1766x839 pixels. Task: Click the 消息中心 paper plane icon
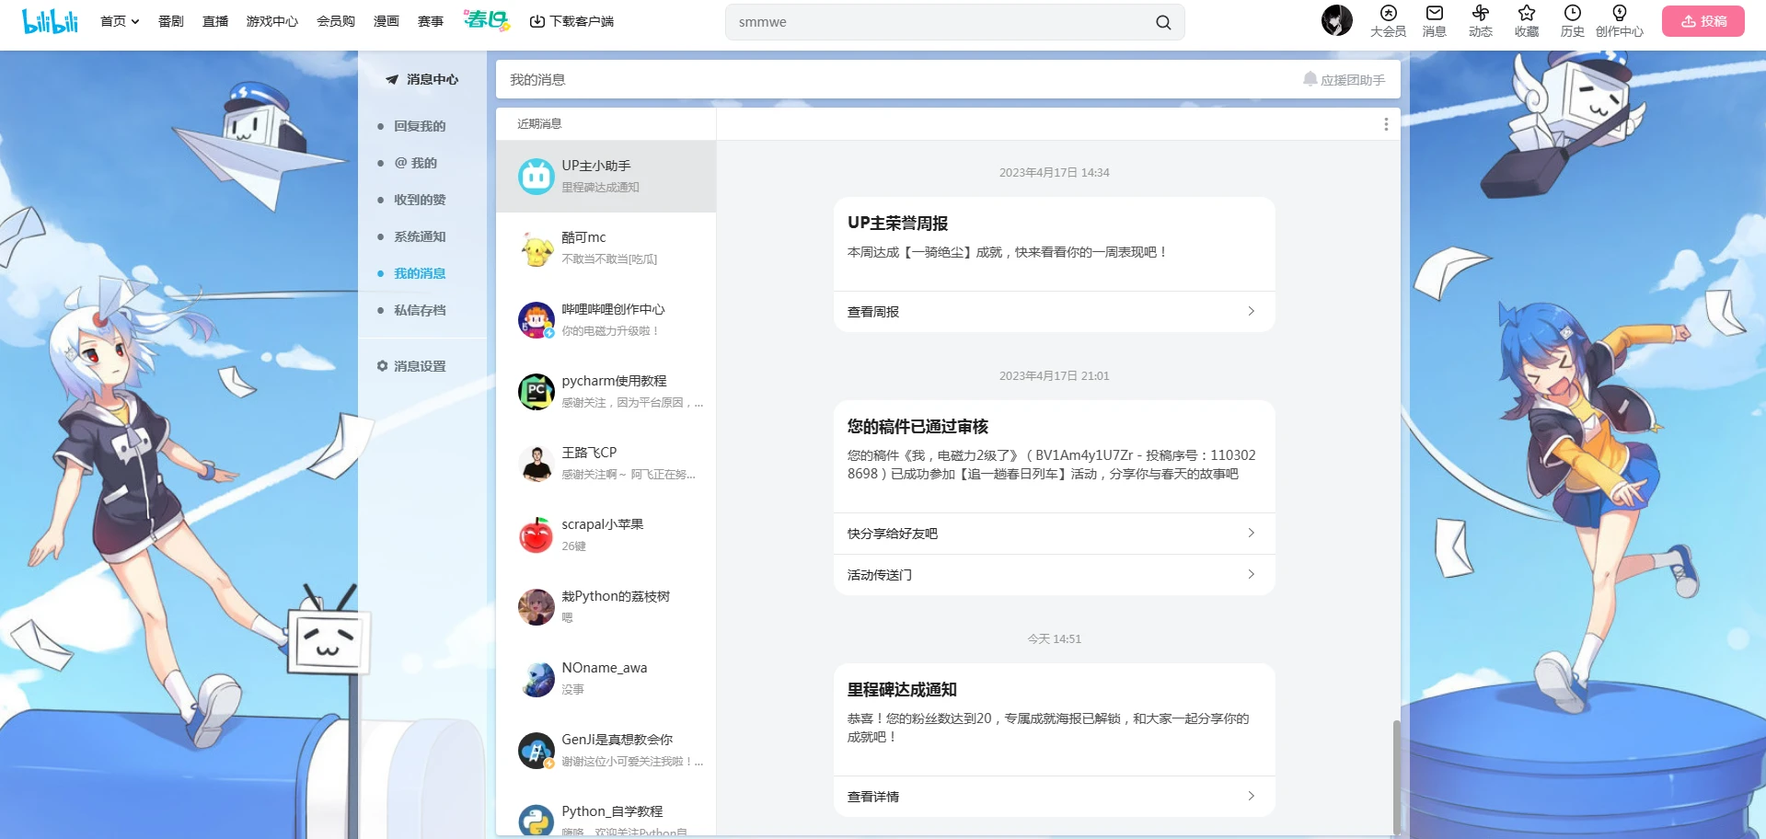click(392, 80)
